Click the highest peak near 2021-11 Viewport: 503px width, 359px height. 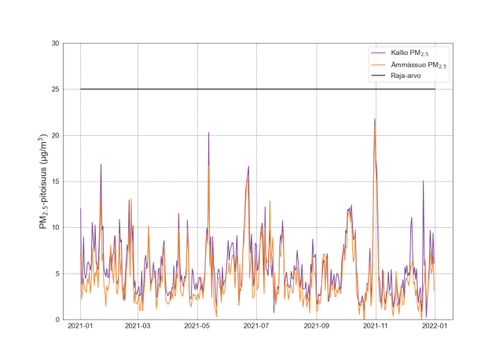click(375, 119)
